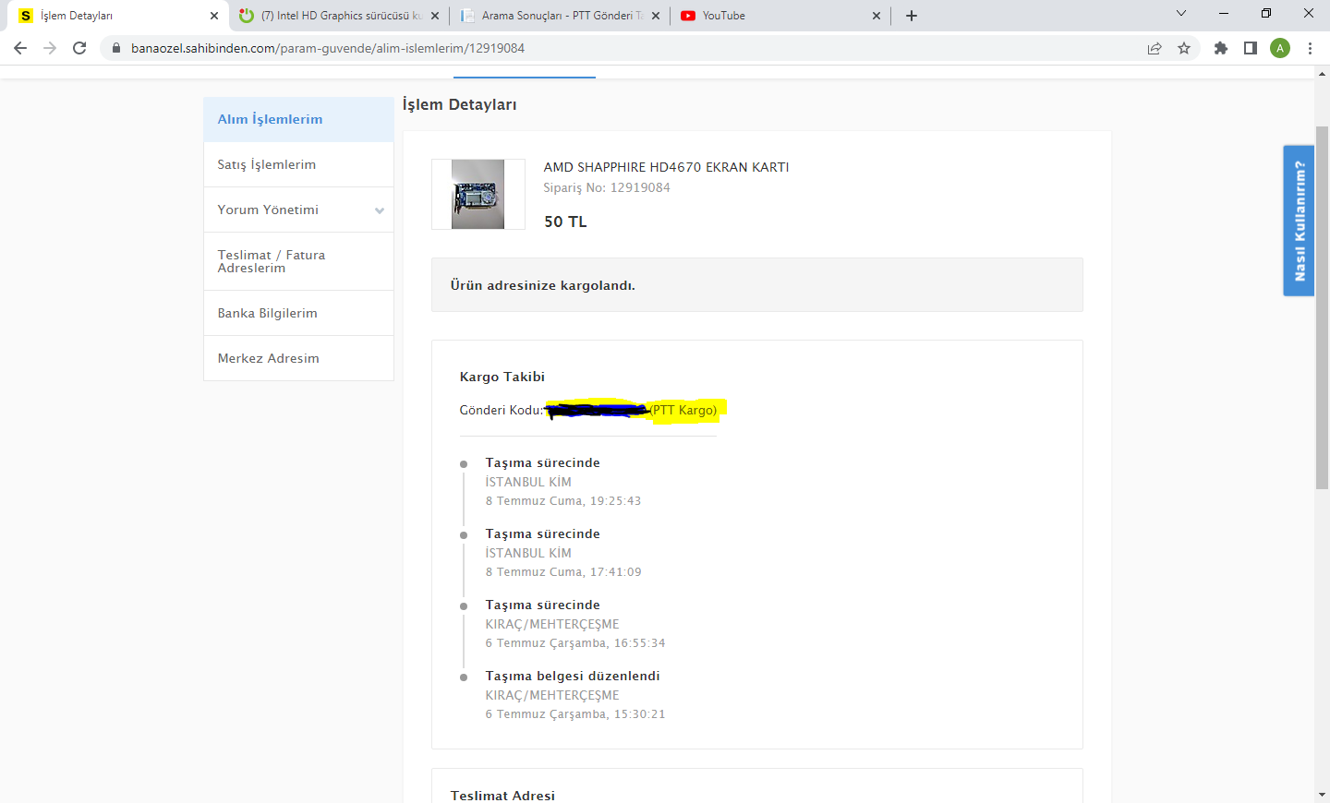
Task: Share this page from address bar
Action: [x=1155, y=48]
